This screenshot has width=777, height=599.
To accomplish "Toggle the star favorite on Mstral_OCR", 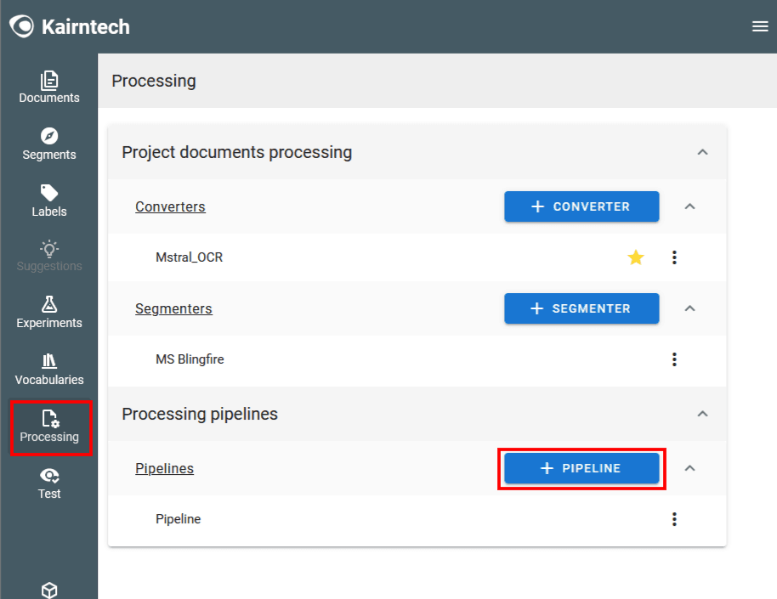I will point(636,257).
